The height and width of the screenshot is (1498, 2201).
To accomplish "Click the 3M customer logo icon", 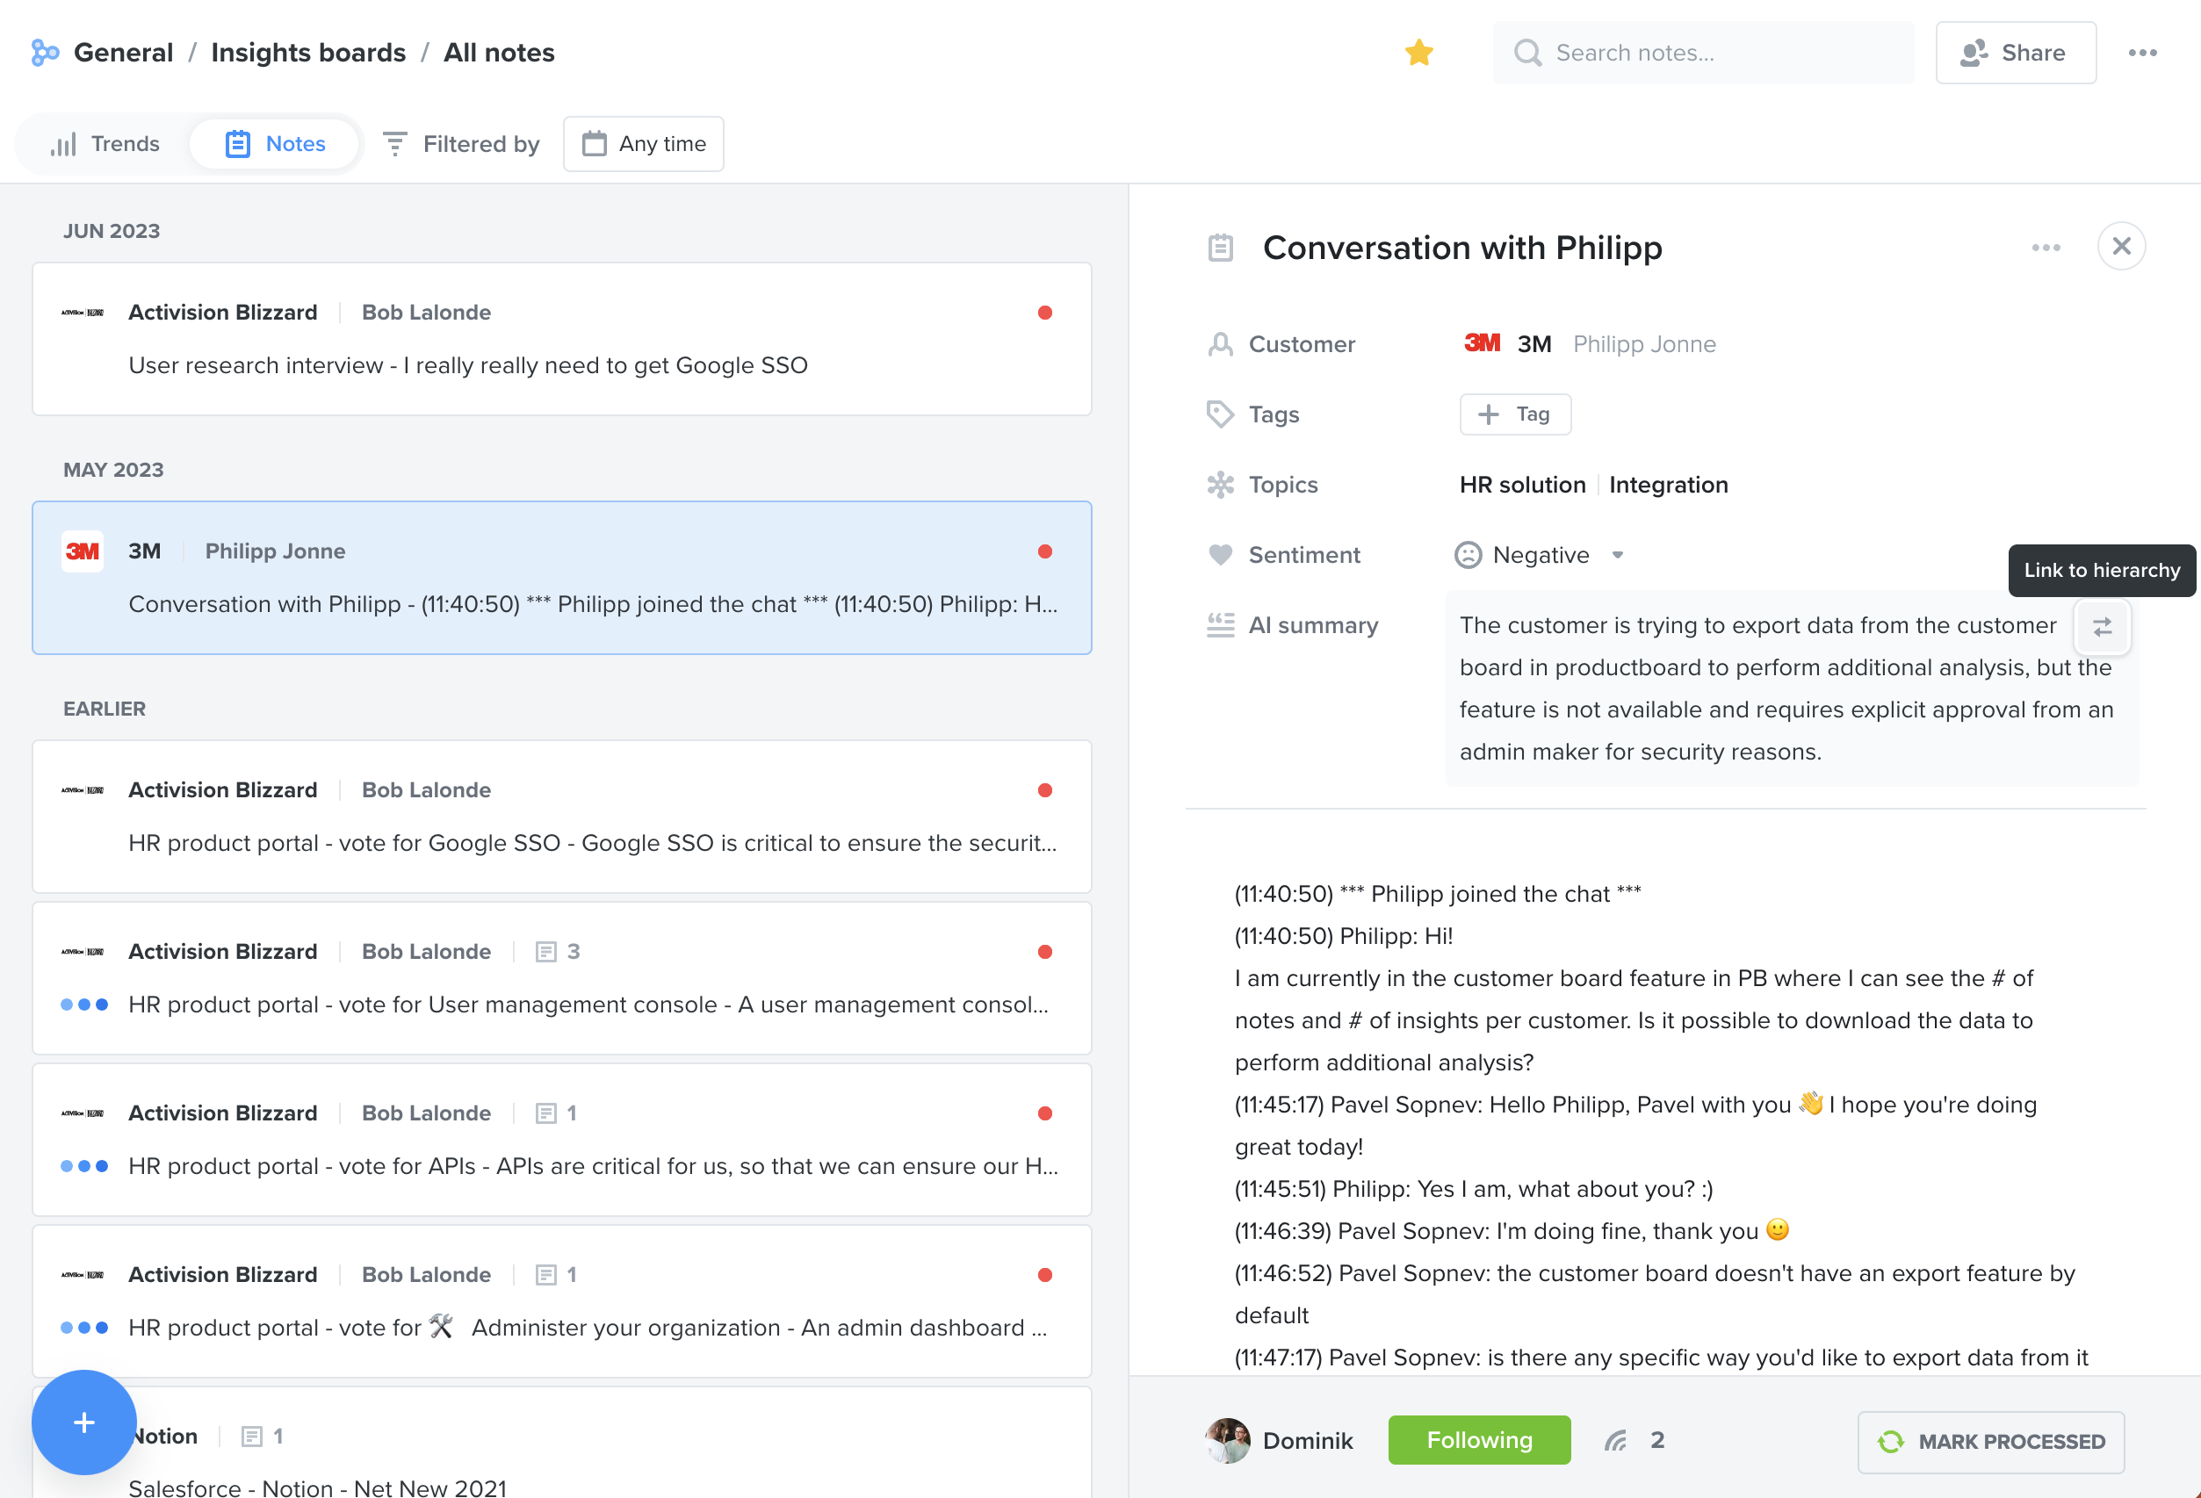I will click(1480, 342).
